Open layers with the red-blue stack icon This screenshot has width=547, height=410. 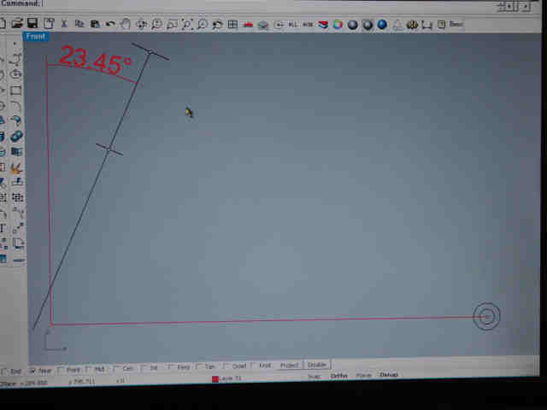(x=323, y=25)
